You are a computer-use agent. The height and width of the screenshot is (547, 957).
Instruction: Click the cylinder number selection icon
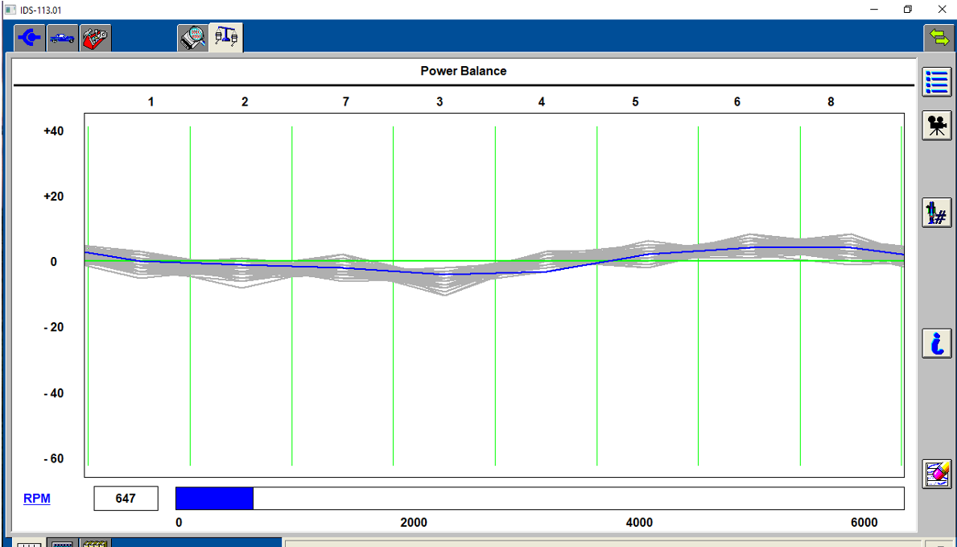[x=937, y=213]
